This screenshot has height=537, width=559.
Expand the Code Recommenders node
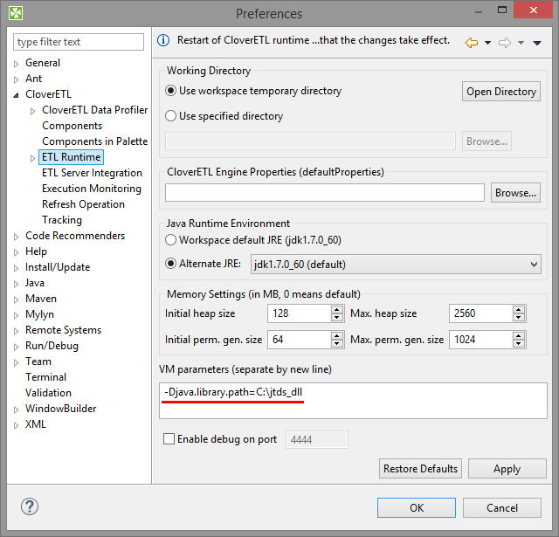point(16,237)
